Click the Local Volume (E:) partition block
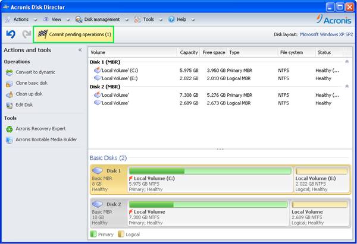Screen dimensions: 357x244 click(x=321, y=180)
